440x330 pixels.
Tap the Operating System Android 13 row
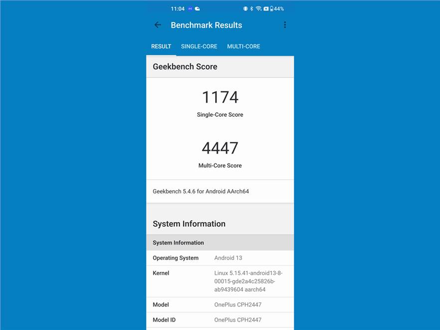(x=220, y=258)
